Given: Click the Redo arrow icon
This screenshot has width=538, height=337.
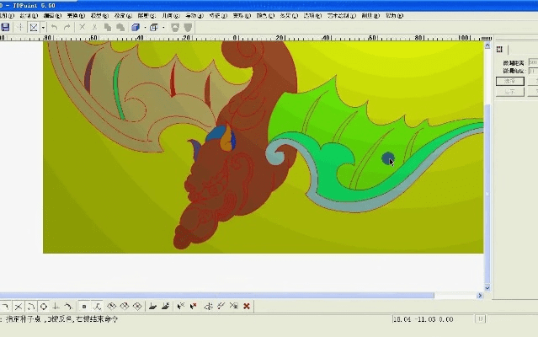Looking at the screenshot, I should click(67, 28).
